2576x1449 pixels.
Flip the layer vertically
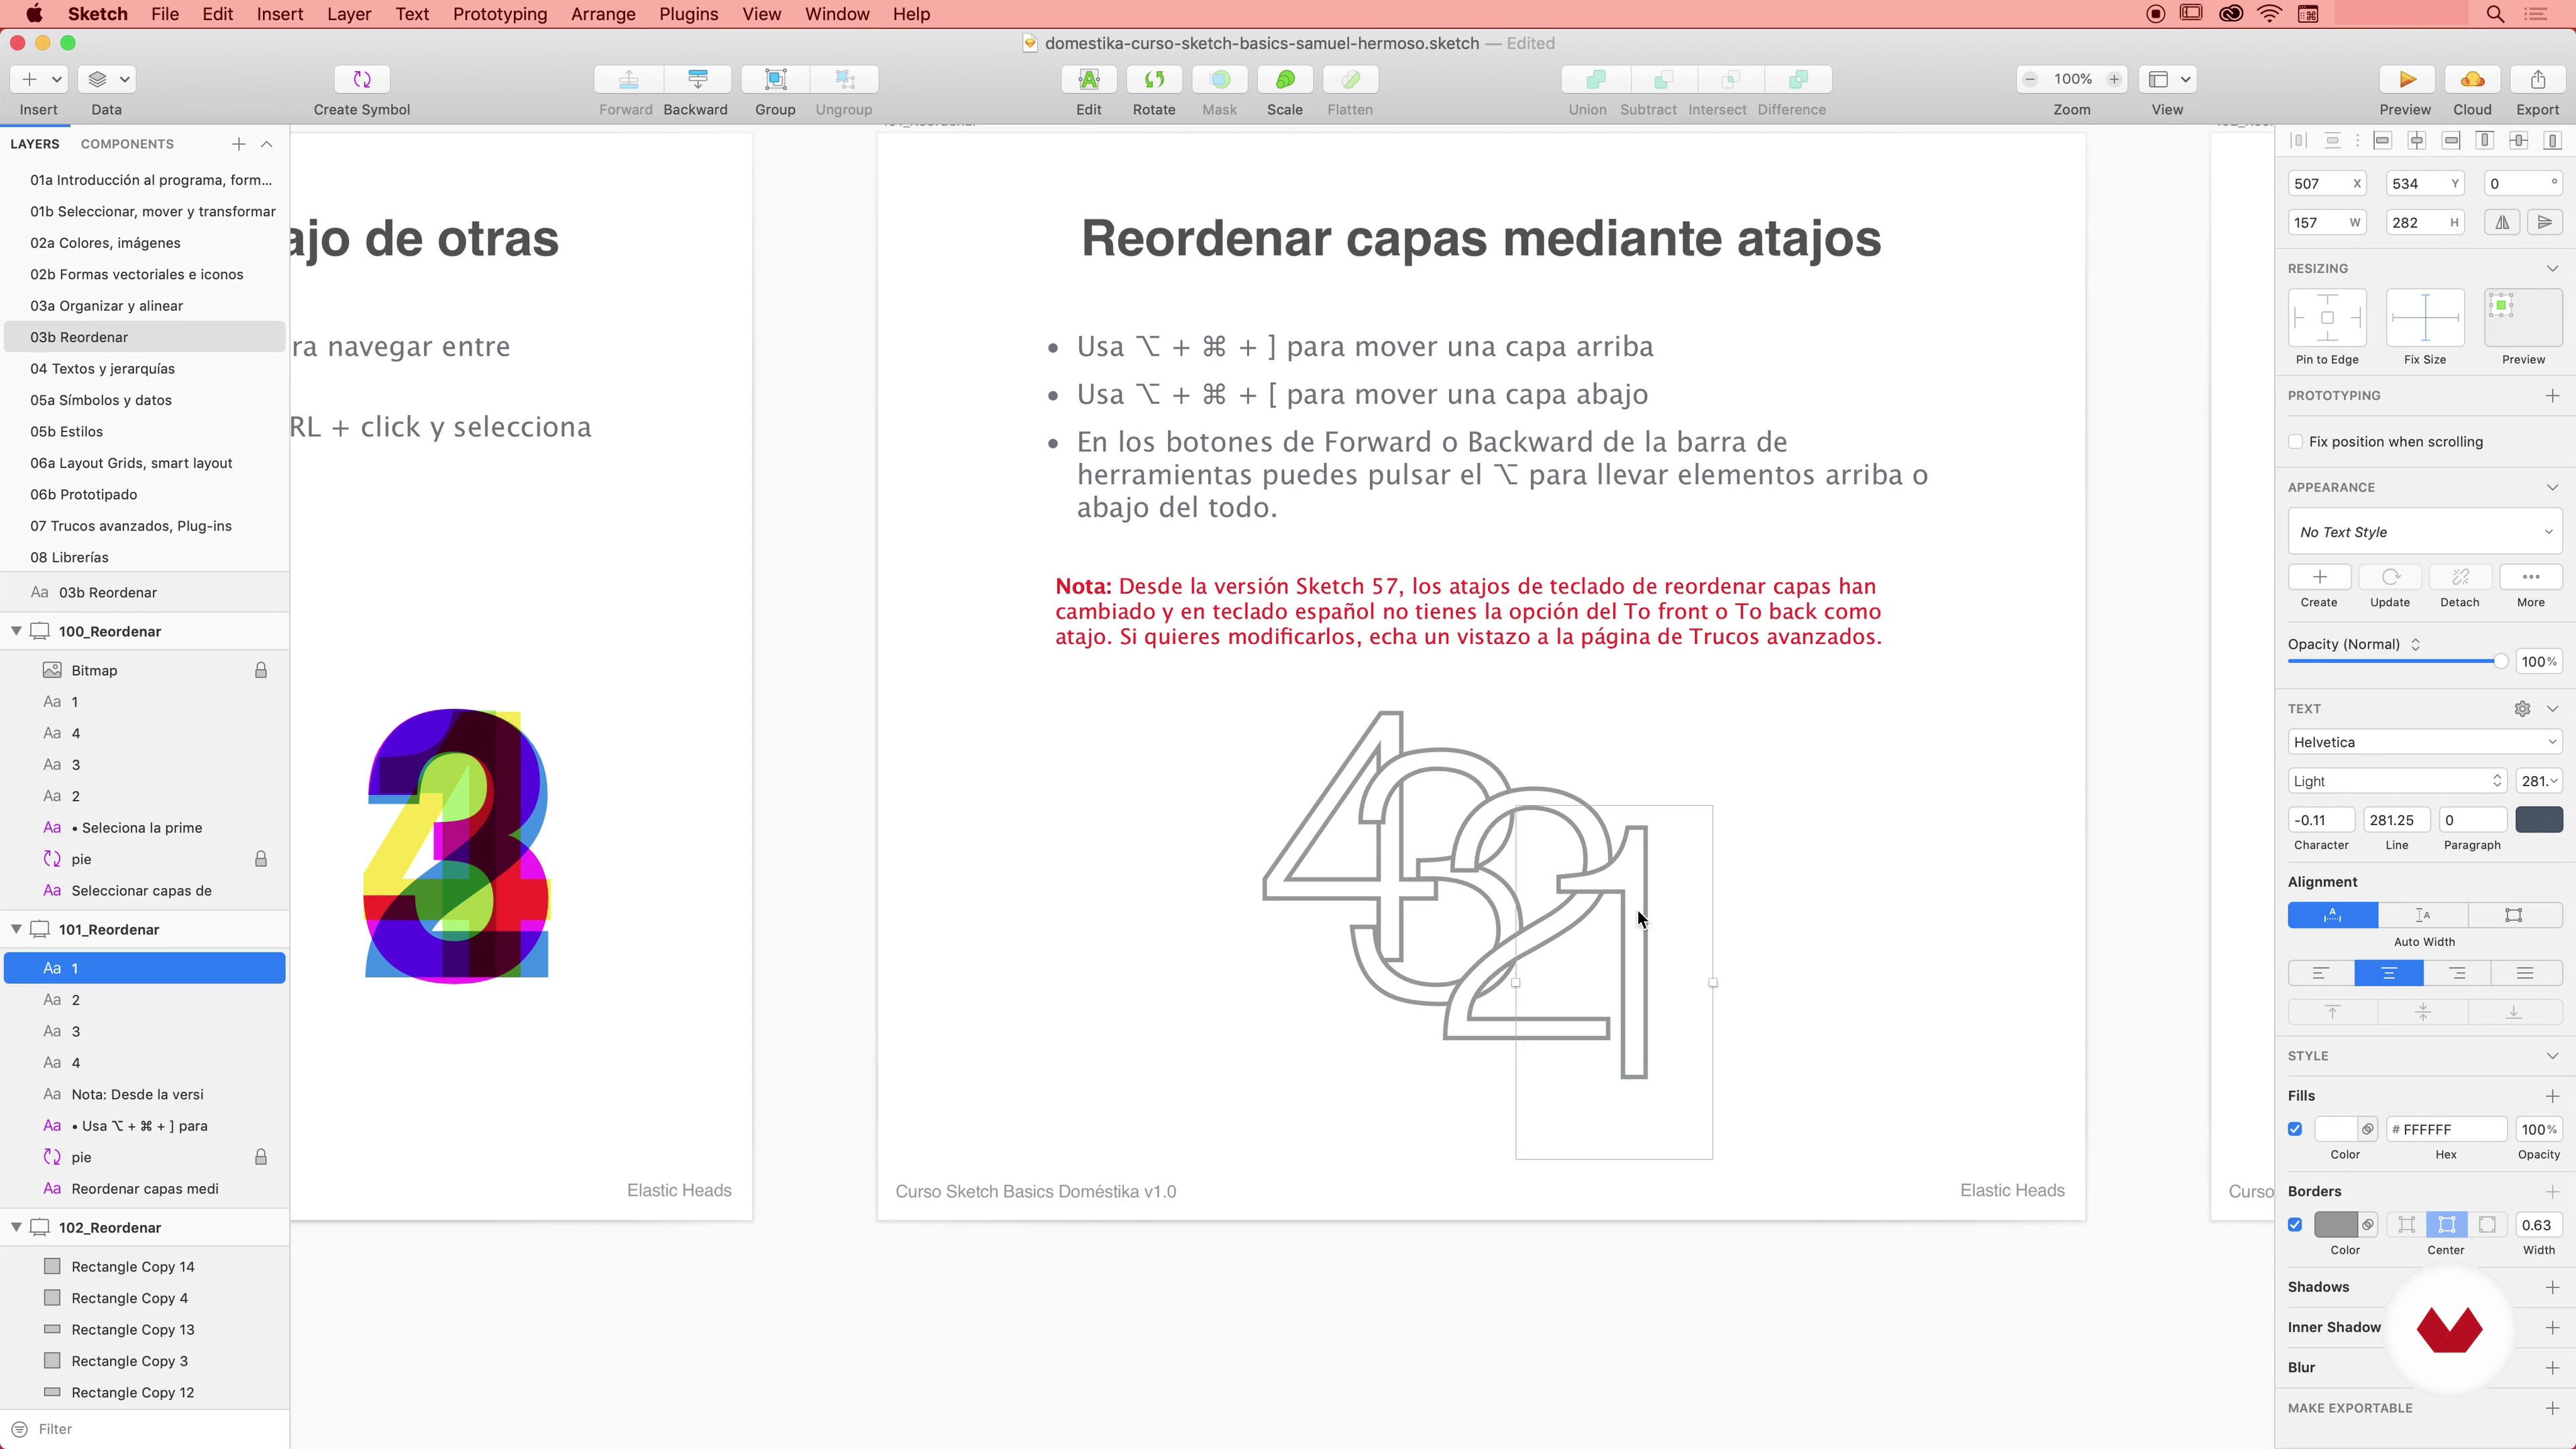2545,223
